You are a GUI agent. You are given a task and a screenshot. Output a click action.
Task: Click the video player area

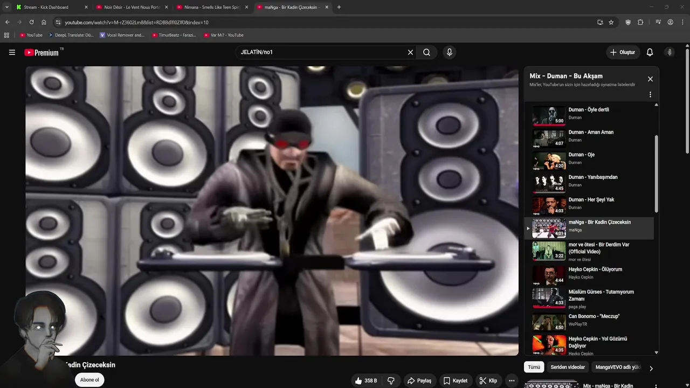pos(272,211)
